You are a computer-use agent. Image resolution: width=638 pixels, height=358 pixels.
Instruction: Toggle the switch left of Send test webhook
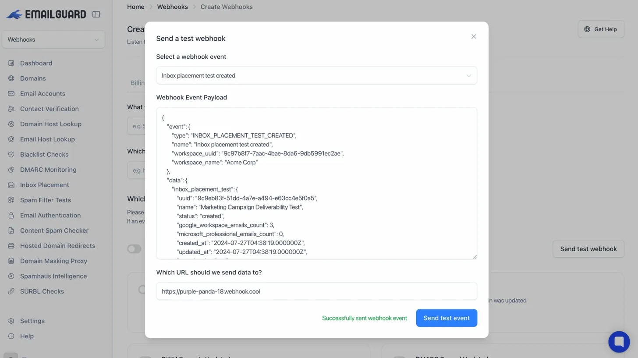click(x=134, y=249)
